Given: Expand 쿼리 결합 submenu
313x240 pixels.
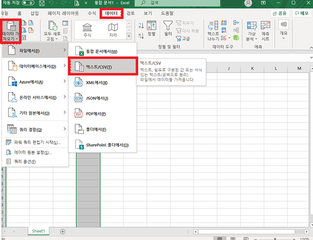Looking at the screenshot, I should (35, 129).
